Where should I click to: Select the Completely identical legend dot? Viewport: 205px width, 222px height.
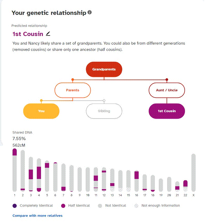(15, 206)
